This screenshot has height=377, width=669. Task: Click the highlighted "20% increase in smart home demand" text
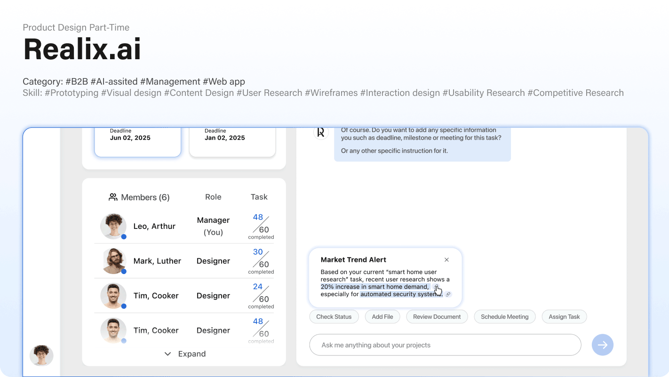click(x=375, y=287)
